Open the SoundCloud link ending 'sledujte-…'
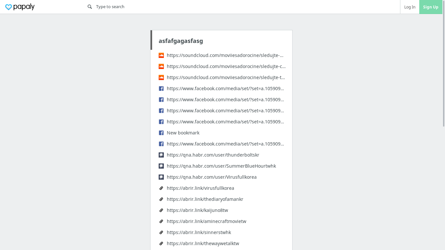Screen dimensions: 445x250 (x=225, y=55)
